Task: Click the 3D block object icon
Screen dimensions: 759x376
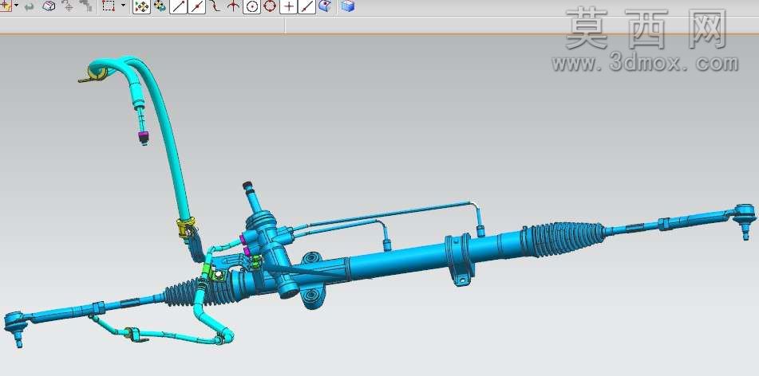Action: (x=49, y=6)
